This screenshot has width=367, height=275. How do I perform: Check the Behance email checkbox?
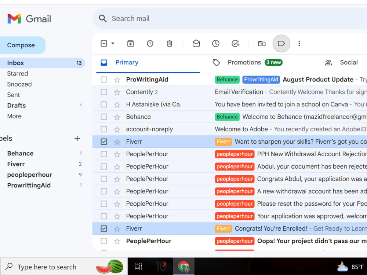(x=104, y=117)
